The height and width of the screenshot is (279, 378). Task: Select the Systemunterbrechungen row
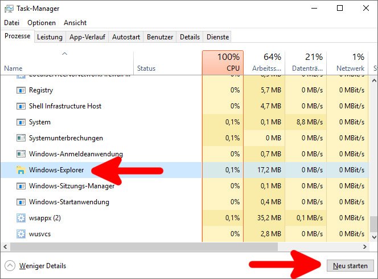[184, 138]
